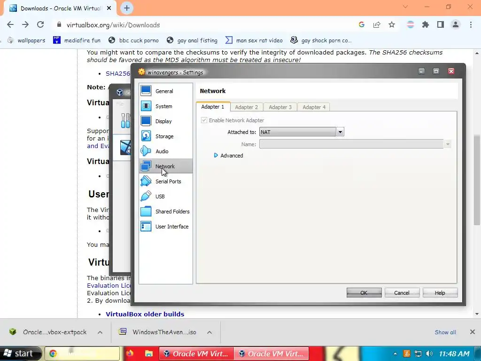Select the Serial Ports icon
Image resolution: width=481 pixels, height=361 pixels.
146,181
